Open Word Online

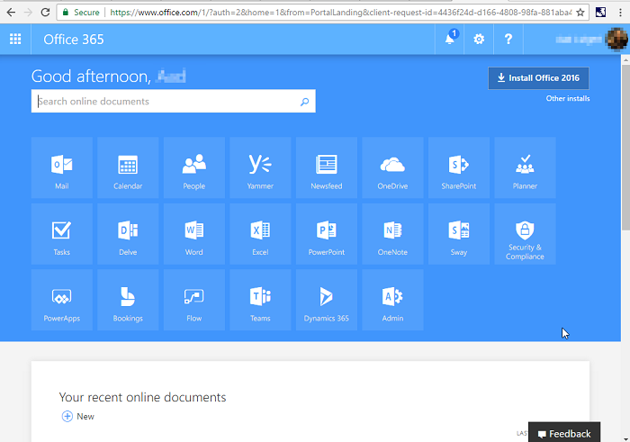tap(194, 234)
